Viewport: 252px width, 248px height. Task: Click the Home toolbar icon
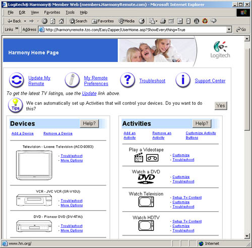61,21
